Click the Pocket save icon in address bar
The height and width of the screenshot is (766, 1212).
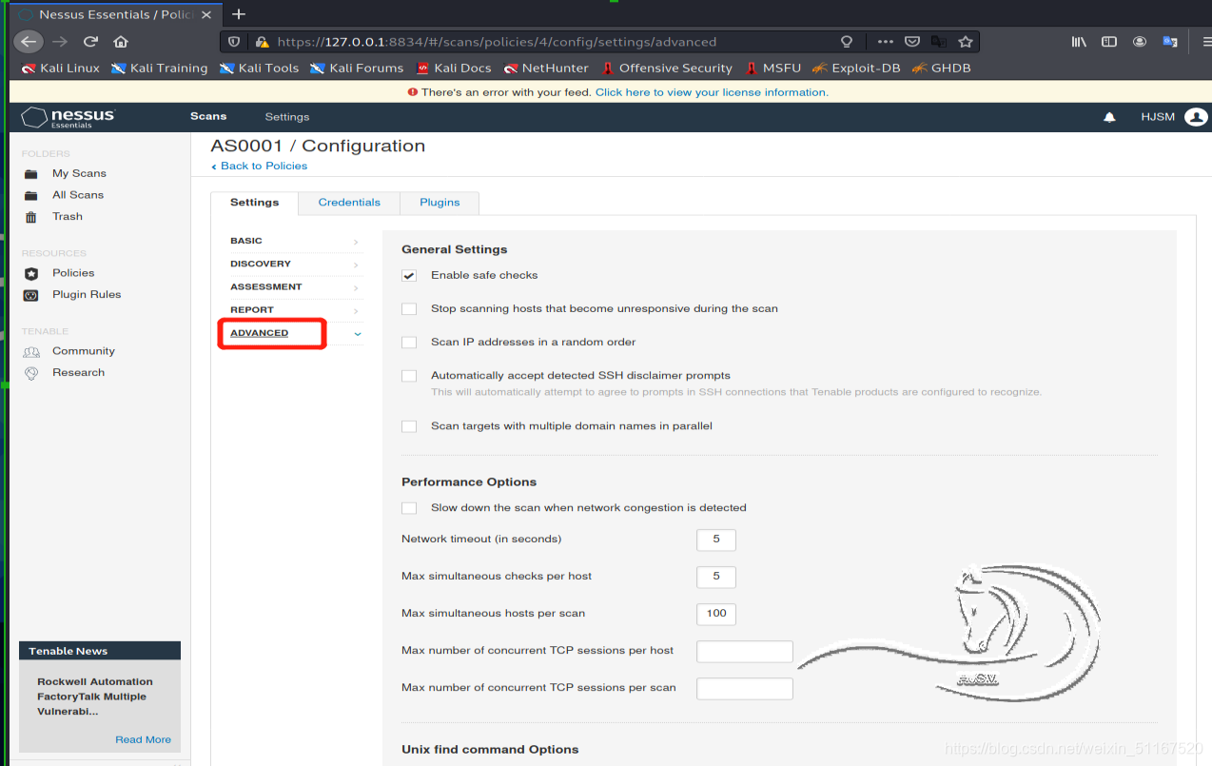point(912,42)
